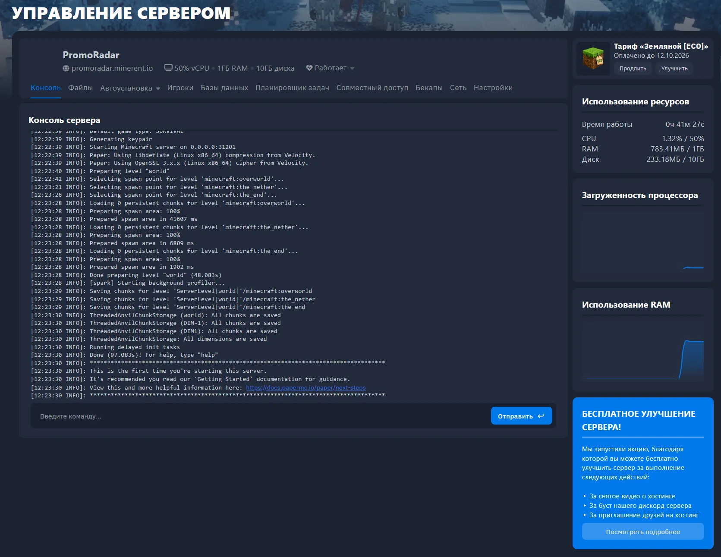This screenshot has height=557, width=721.
Task: Click the CPU value 1.32% / 50%
Action: 683,138
